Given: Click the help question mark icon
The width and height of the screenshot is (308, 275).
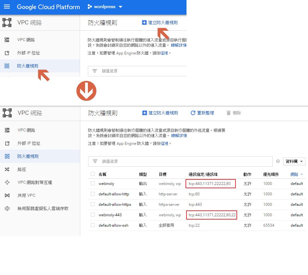Looking at the screenshot, I should click(278, 161).
